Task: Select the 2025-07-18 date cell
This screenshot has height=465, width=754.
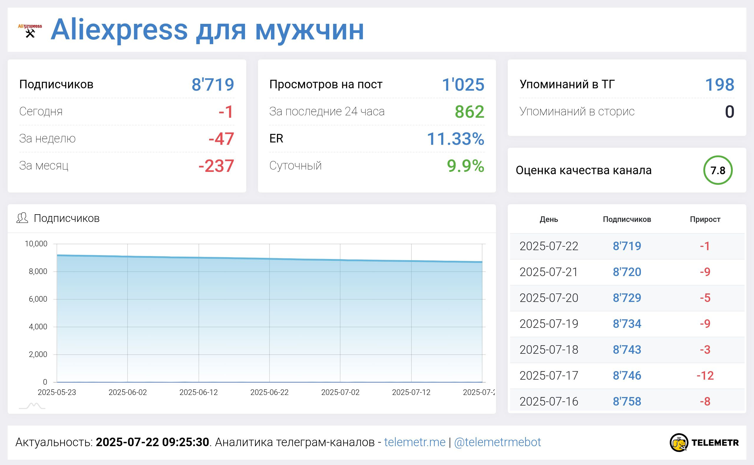Action: (549, 350)
